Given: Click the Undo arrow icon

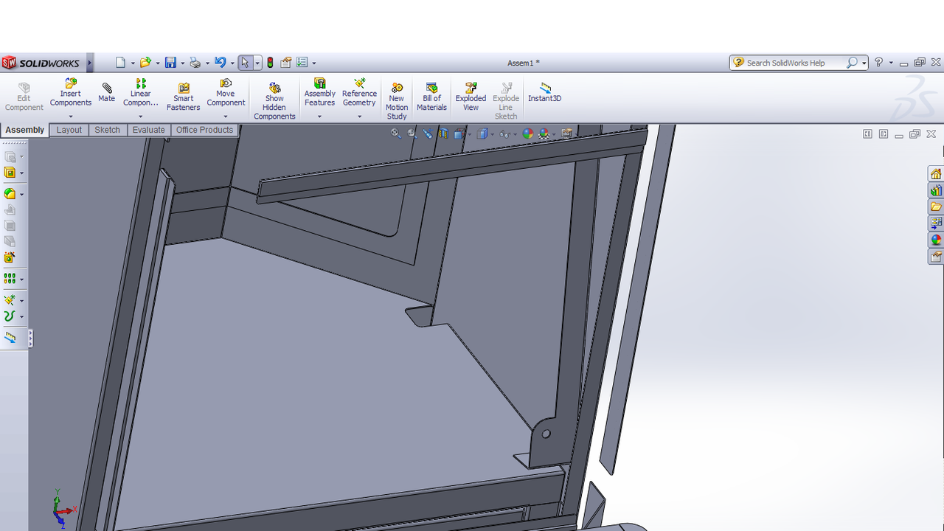Looking at the screenshot, I should click(220, 63).
